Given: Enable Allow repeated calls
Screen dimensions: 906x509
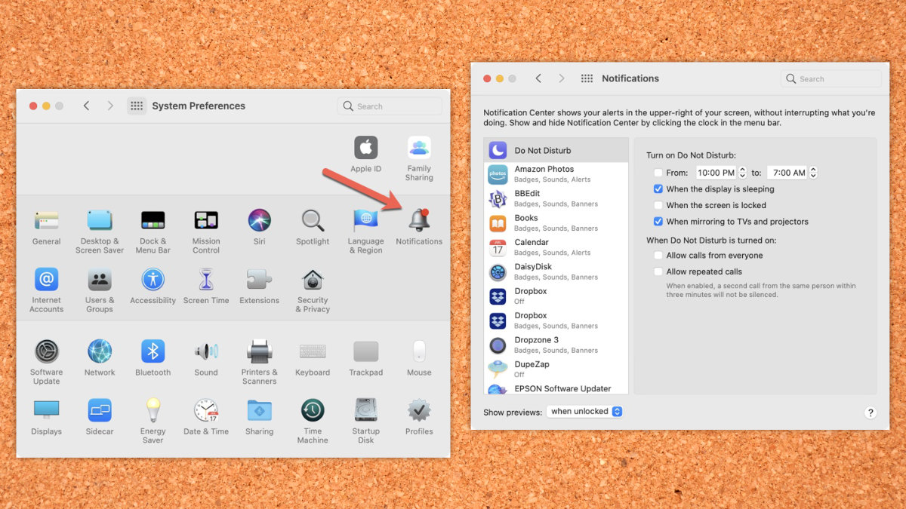Looking at the screenshot, I should coord(658,271).
